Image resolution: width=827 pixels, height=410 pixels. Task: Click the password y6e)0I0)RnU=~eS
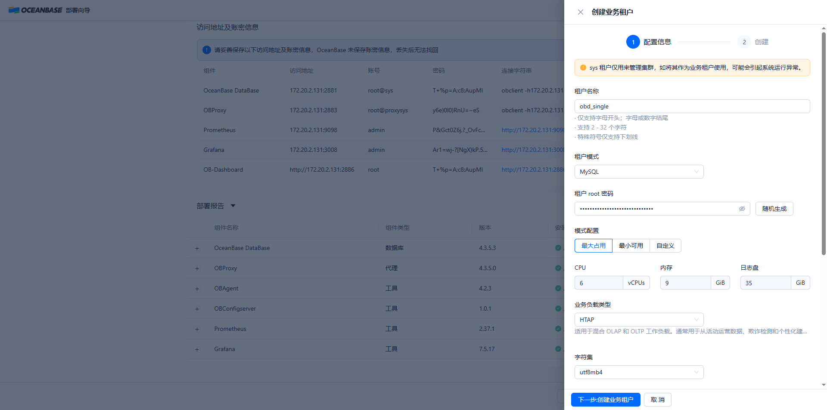coord(456,110)
